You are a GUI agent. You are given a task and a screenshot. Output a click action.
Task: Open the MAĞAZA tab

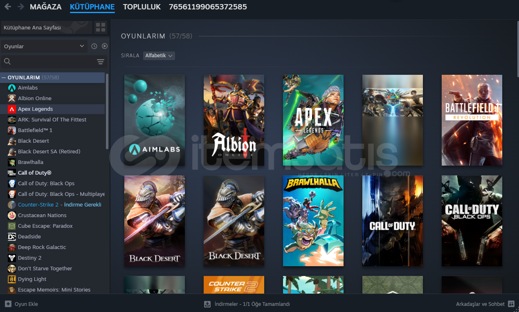46,7
